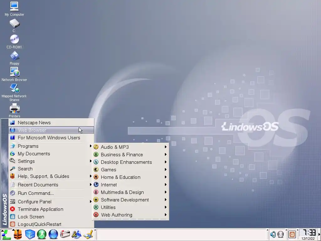The image size is (321, 241).
Task: Click the pencil desktop panel icon
Action: click(x=88, y=235)
